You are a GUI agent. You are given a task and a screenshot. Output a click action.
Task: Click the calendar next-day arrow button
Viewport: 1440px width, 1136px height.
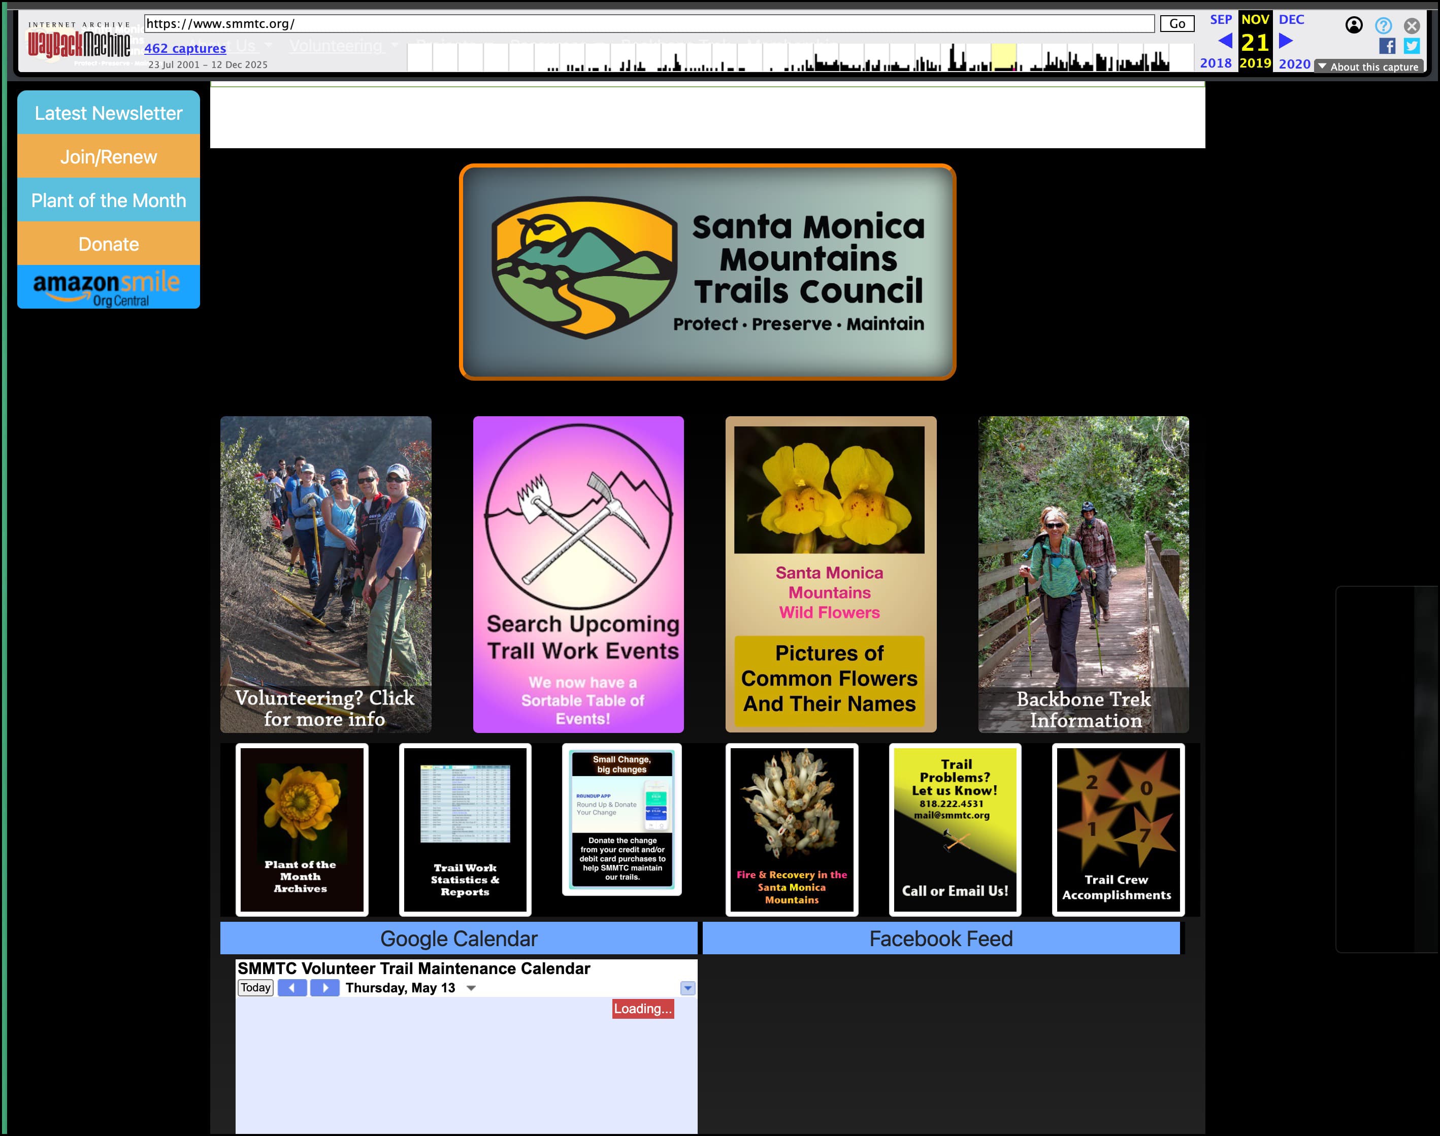[324, 988]
